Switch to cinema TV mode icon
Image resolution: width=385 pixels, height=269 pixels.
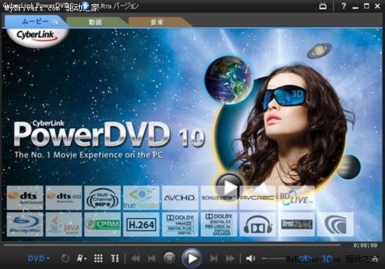323,6
